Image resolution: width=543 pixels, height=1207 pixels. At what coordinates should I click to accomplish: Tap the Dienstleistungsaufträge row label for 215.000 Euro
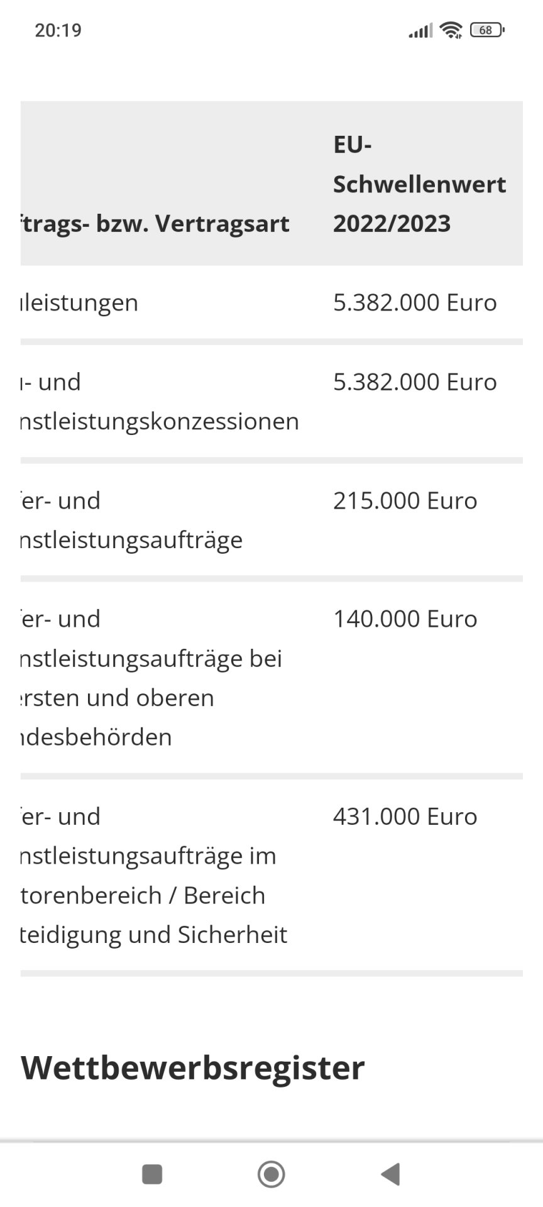coord(132,520)
